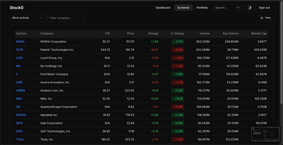
Task: Click the Price column header
Action: tap(131, 34)
